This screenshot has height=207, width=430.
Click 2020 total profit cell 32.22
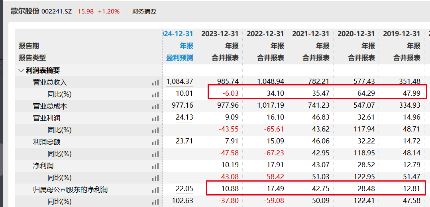pyautogui.click(x=367, y=141)
